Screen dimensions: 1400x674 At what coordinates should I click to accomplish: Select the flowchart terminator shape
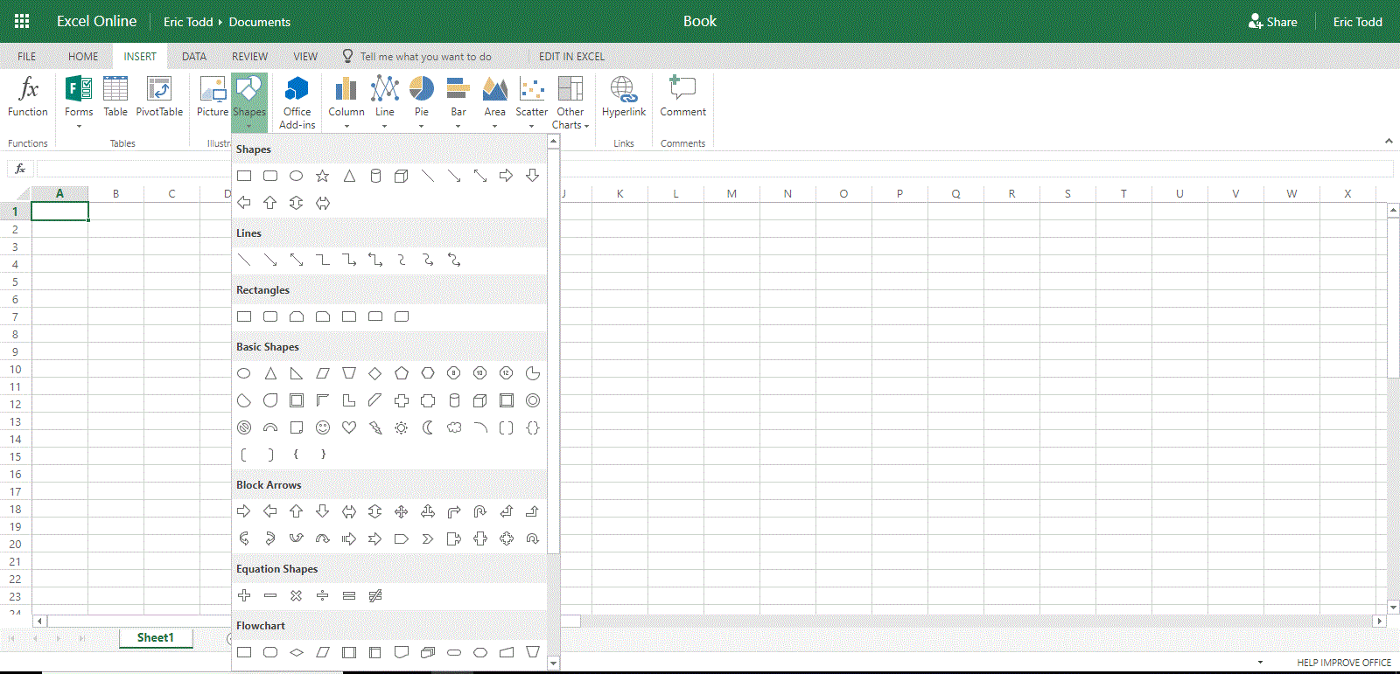(454, 652)
